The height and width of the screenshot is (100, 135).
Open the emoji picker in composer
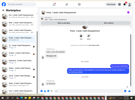(x=125, y=91)
